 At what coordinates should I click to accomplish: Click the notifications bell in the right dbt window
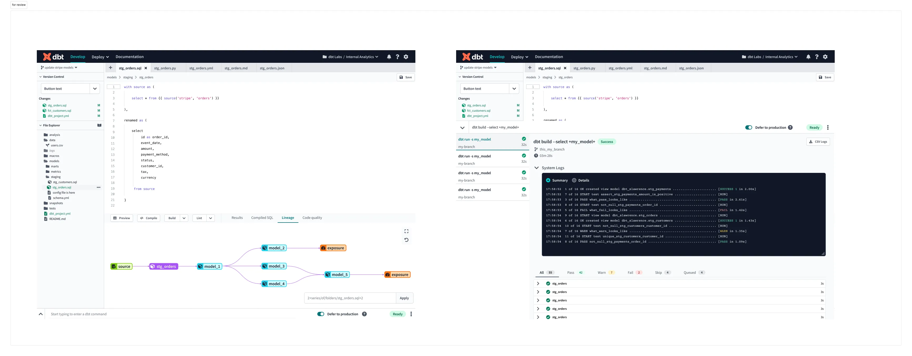(x=808, y=57)
